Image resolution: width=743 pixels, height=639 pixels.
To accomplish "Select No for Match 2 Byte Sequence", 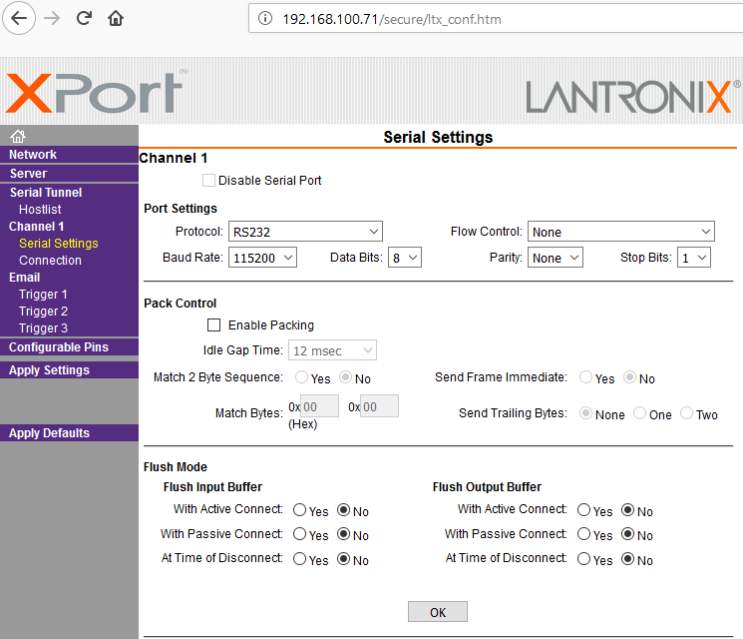I will pyautogui.click(x=345, y=377).
